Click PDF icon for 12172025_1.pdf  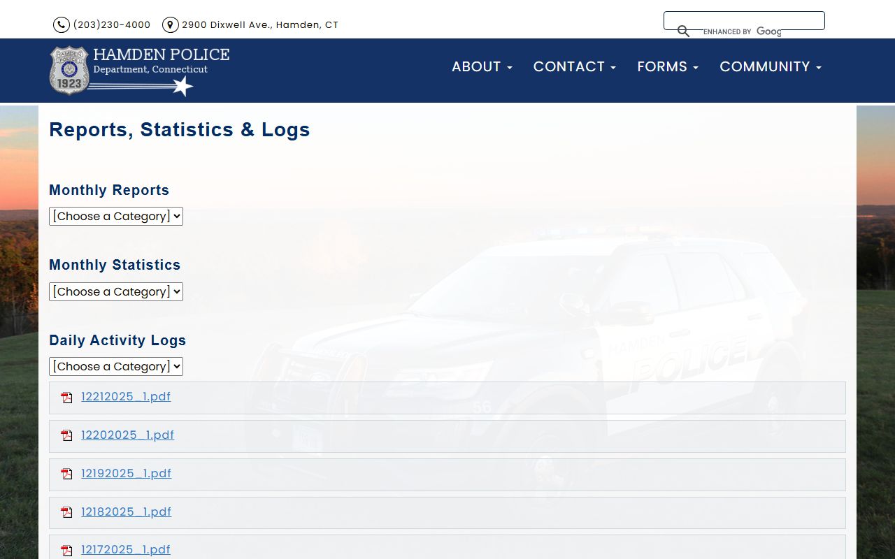coord(66,551)
